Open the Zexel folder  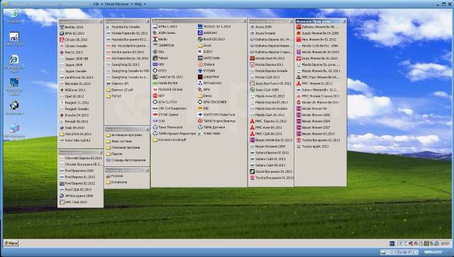tap(204, 45)
